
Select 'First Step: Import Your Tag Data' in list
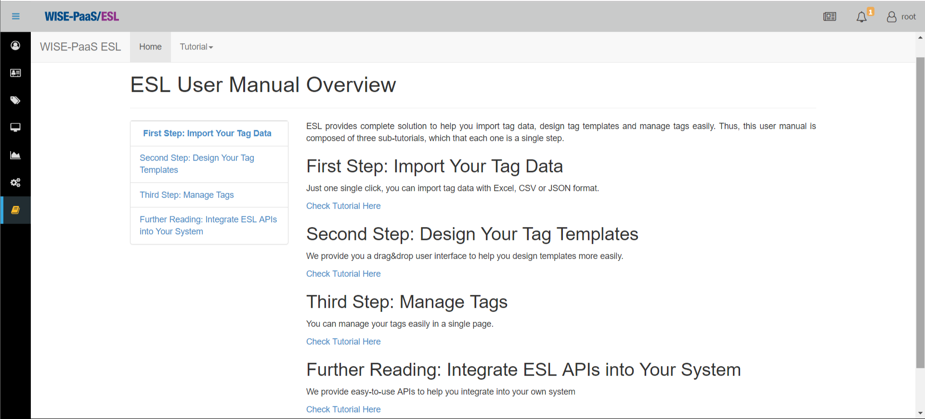tap(207, 133)
